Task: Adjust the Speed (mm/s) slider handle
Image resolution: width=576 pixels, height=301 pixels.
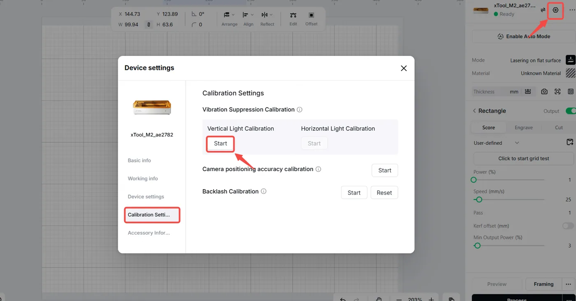Action: click(479, 199)
